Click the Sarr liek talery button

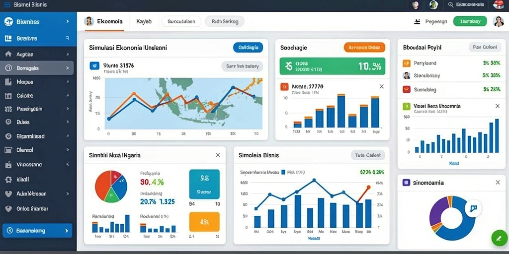[x=242, y=66]
